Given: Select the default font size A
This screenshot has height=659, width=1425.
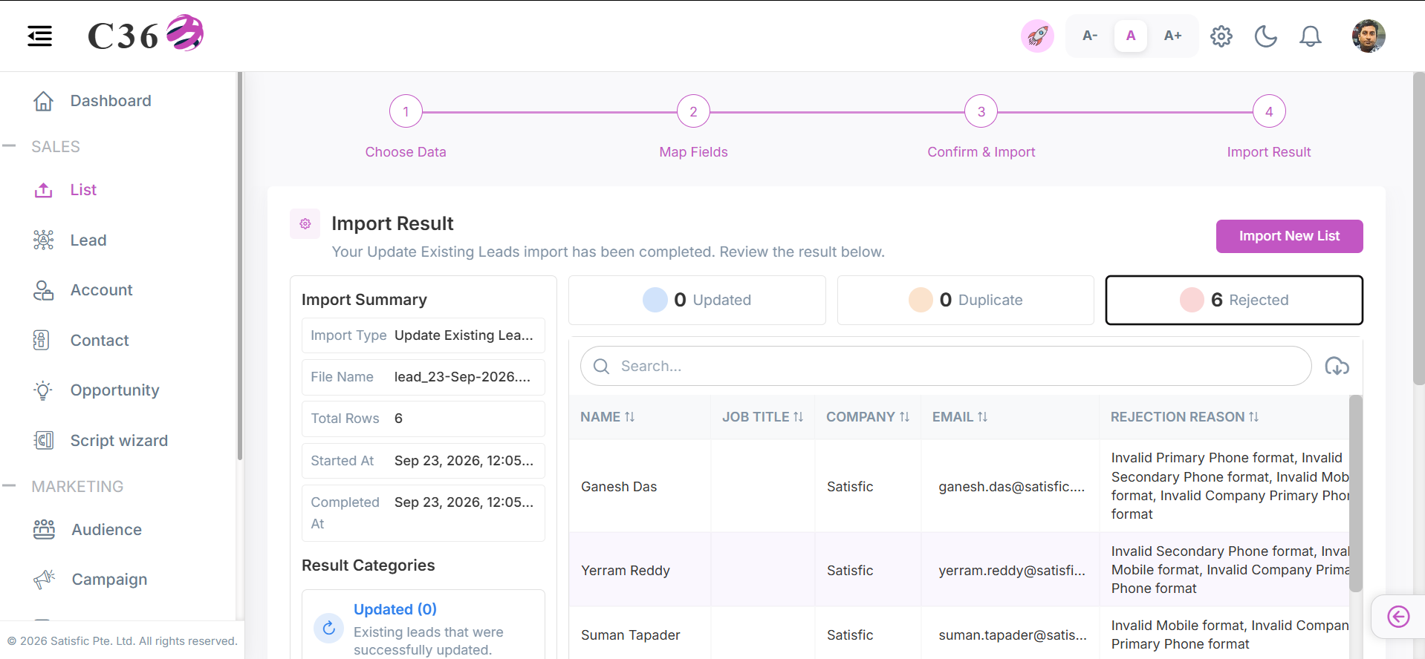Looking at the screenshot, I should [x=1131, y=36].
